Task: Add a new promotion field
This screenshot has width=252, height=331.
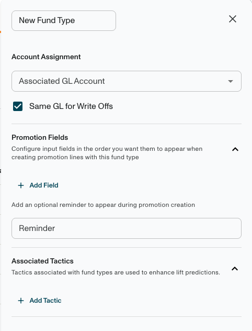Action: pyautogui.click(x=38, y=185)
